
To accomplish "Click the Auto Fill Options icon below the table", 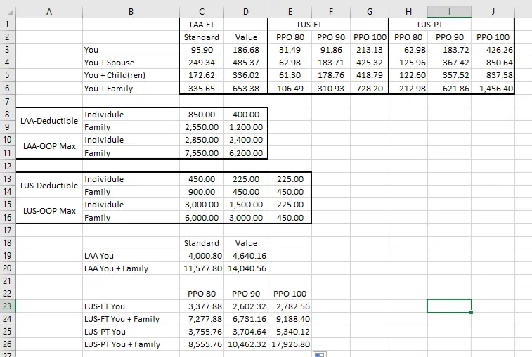I will click(x=318, y=353).
